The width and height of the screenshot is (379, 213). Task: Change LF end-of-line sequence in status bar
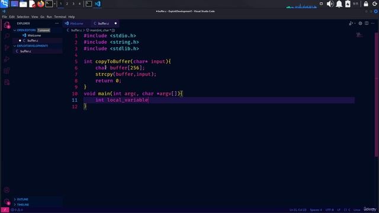tap(339, 210)
